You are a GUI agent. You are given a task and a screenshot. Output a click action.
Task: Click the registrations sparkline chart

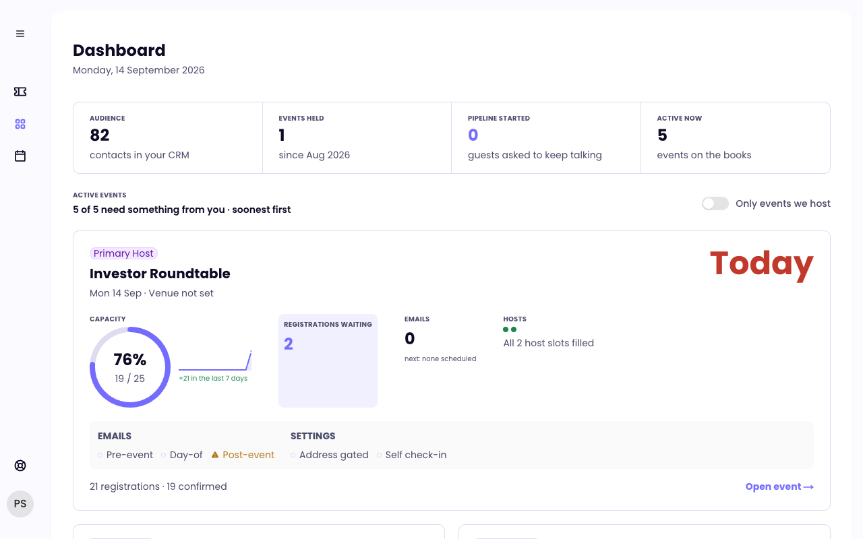coord(215,360)
